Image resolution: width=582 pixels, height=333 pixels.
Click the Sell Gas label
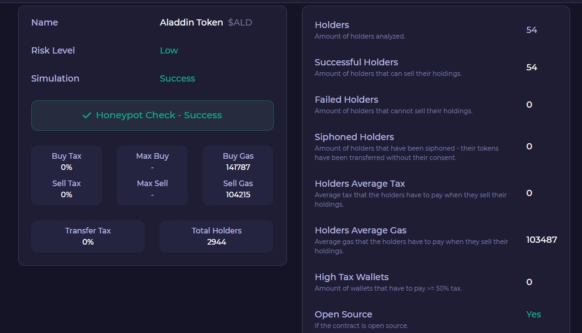[238, 184]
